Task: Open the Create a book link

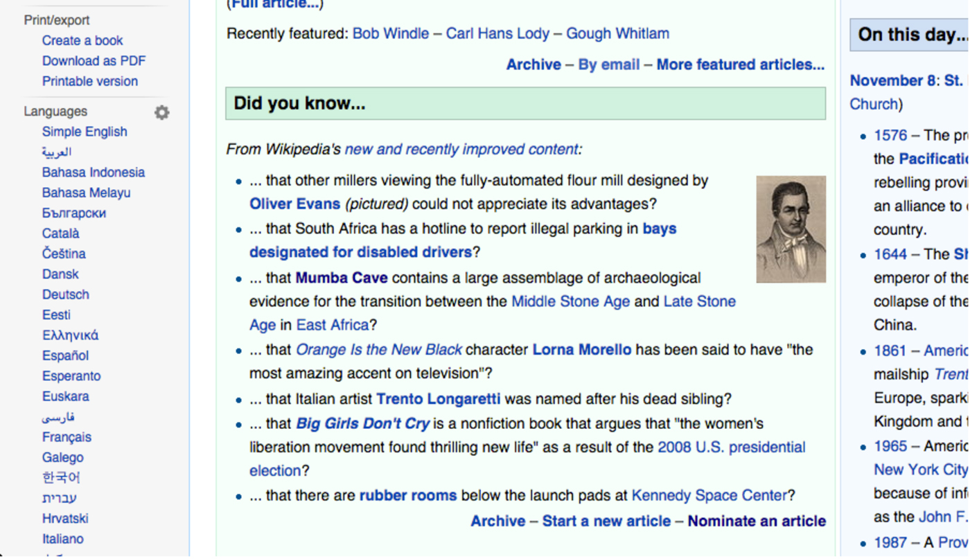Action: pos(82,40)
